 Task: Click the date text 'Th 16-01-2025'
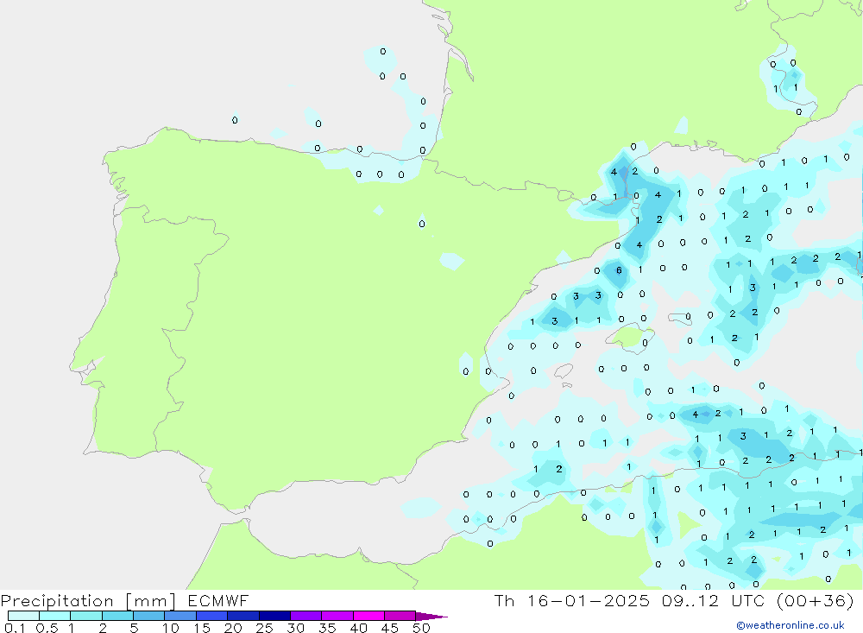(570, 600)
